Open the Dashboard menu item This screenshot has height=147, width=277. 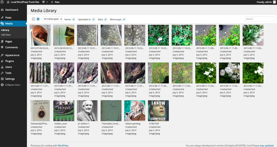click(x=13, y=10)
